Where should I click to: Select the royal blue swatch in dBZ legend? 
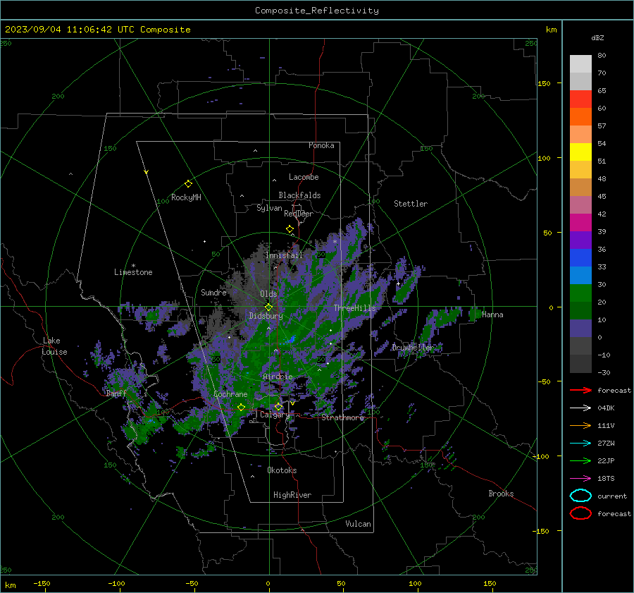point(580,258)
